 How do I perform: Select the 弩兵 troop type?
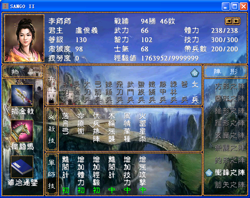tap(184, 92)
